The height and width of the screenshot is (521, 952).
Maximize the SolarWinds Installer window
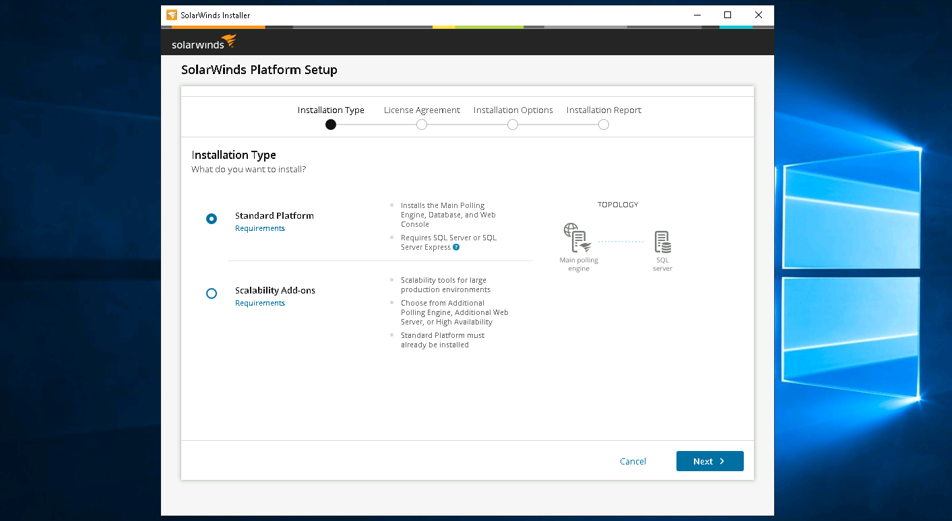tap(728, 15)
